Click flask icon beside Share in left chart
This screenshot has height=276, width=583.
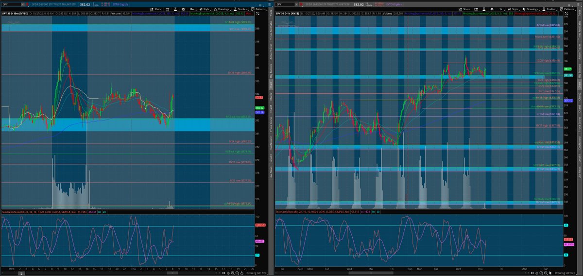[x=174, y=9]
